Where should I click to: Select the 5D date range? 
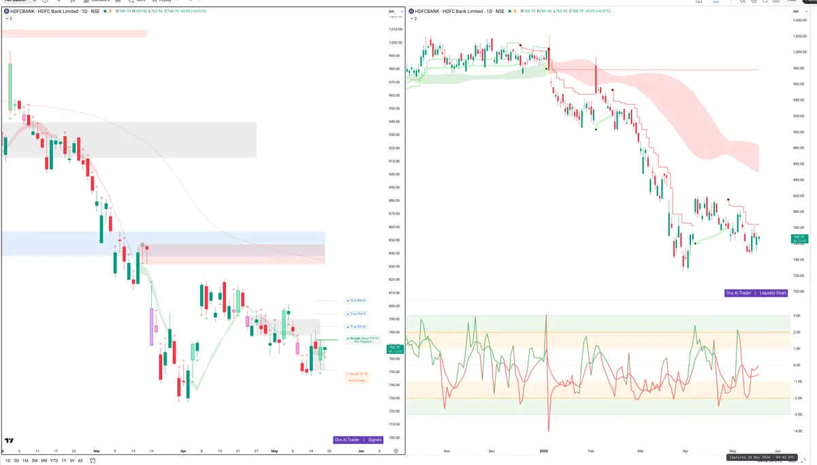[16, 460]
